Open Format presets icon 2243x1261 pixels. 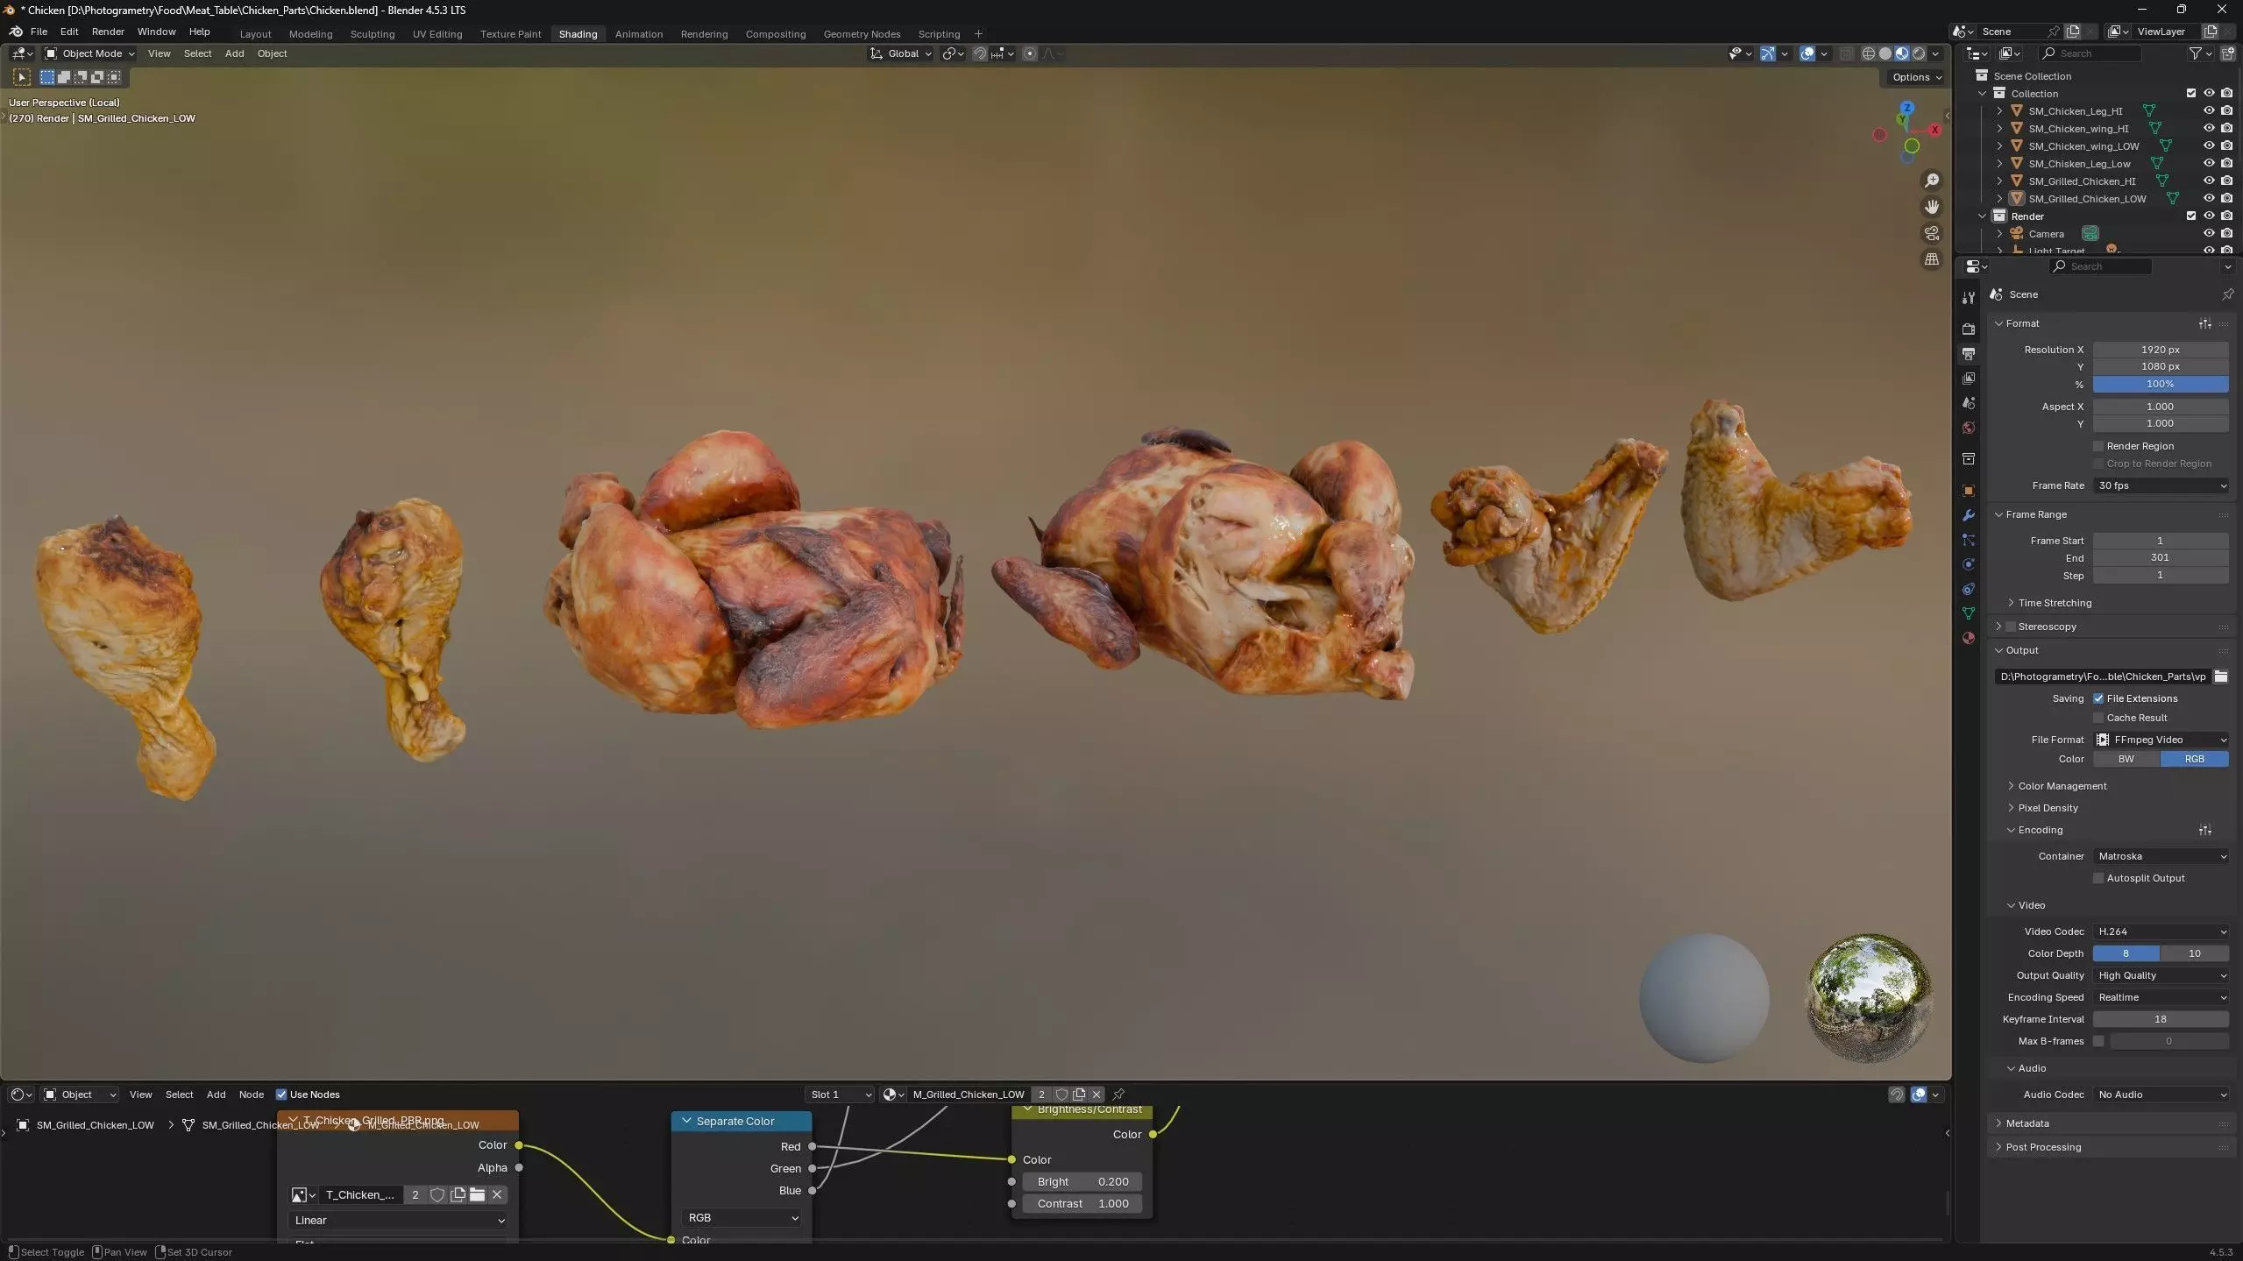point(2205,323)
